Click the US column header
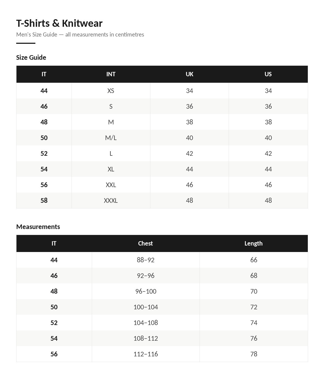Screen dimensions: 324x378 (268, 74)
